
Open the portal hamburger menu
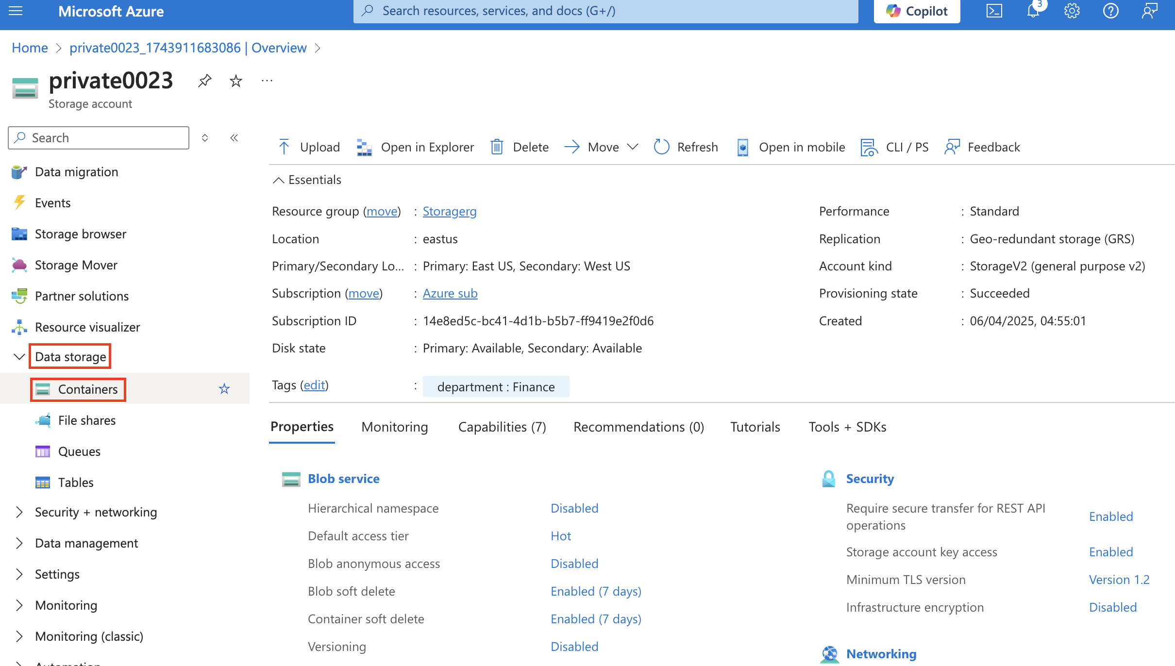[16, 11]
